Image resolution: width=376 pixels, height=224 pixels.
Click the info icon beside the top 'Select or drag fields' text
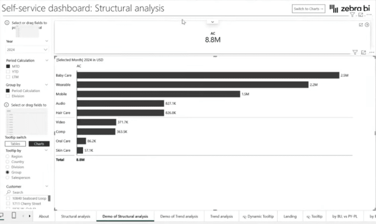click(x=7, y=23)
